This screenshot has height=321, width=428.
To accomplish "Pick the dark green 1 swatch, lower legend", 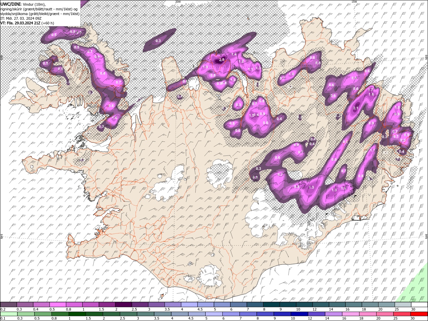I will tap(77, 314).
